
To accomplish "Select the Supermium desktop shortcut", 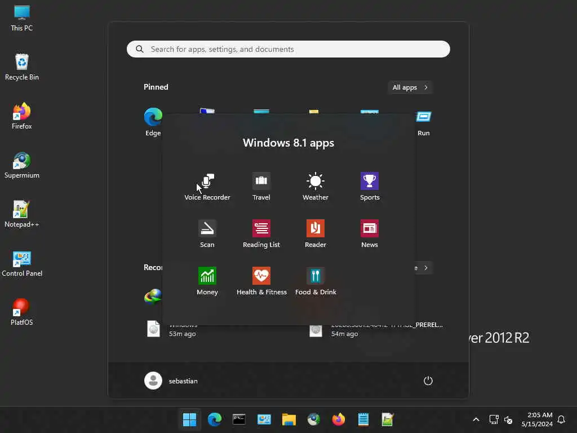I will tap(22, 165).
